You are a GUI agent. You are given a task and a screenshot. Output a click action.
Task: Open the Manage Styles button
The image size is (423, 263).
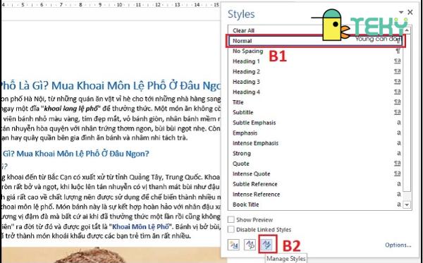pos(267,245)
